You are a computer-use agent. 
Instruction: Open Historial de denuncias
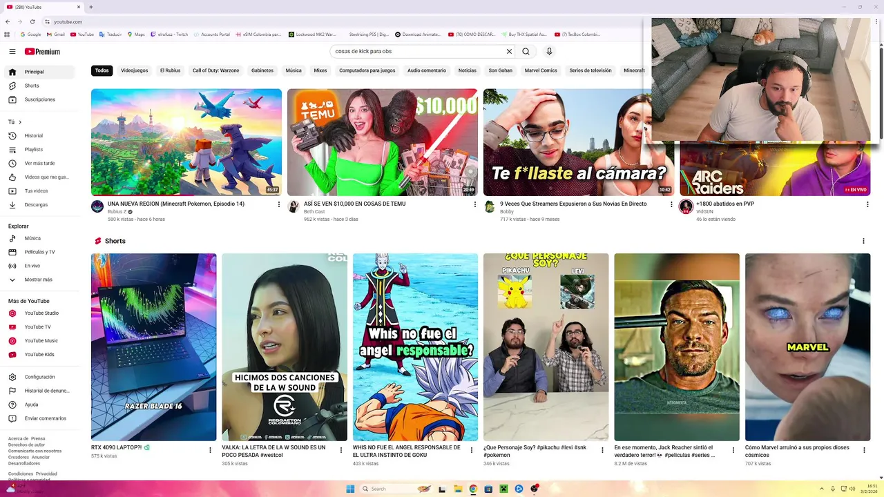pyautogui.click(x=39, y=391)
